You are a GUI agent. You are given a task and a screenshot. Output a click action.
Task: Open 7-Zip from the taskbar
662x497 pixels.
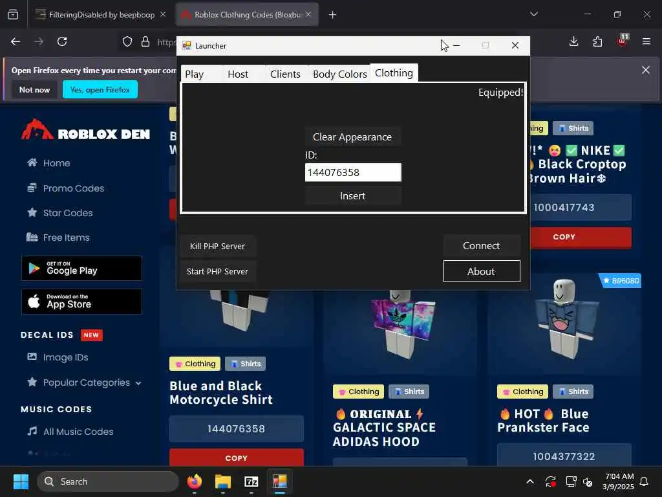(251, 481)
